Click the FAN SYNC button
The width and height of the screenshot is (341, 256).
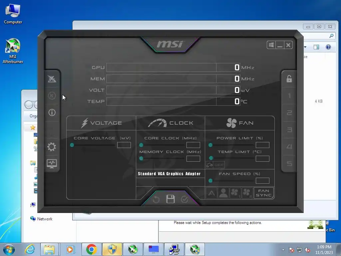[264, 193]
